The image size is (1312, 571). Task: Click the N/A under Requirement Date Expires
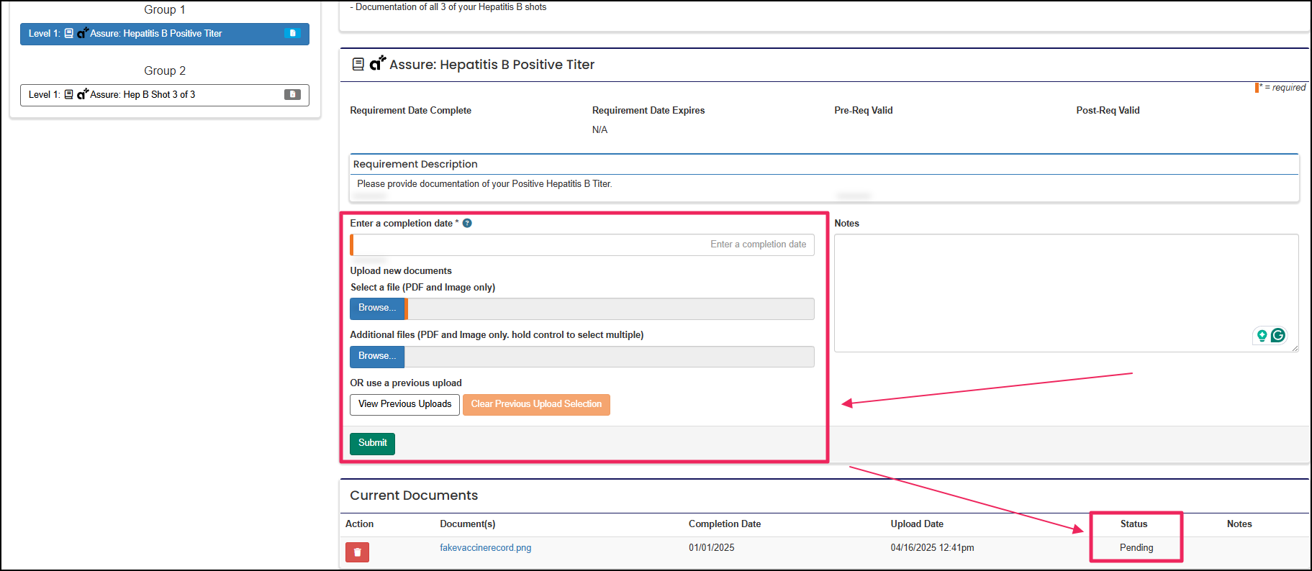click(x=600, y=130)
